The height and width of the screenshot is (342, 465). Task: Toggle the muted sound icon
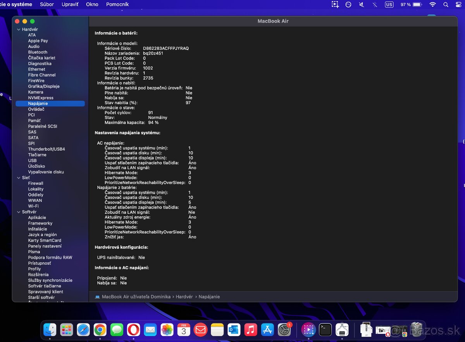tap(362, 5)
